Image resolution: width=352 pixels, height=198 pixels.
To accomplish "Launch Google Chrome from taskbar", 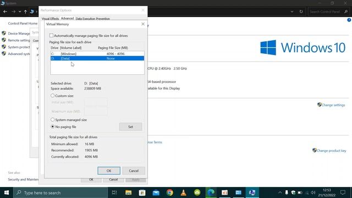I will coord(170,193).
